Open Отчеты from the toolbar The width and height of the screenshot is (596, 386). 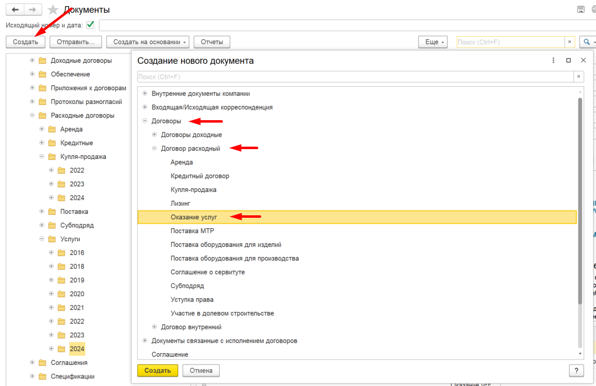click(x=212, y=42)
